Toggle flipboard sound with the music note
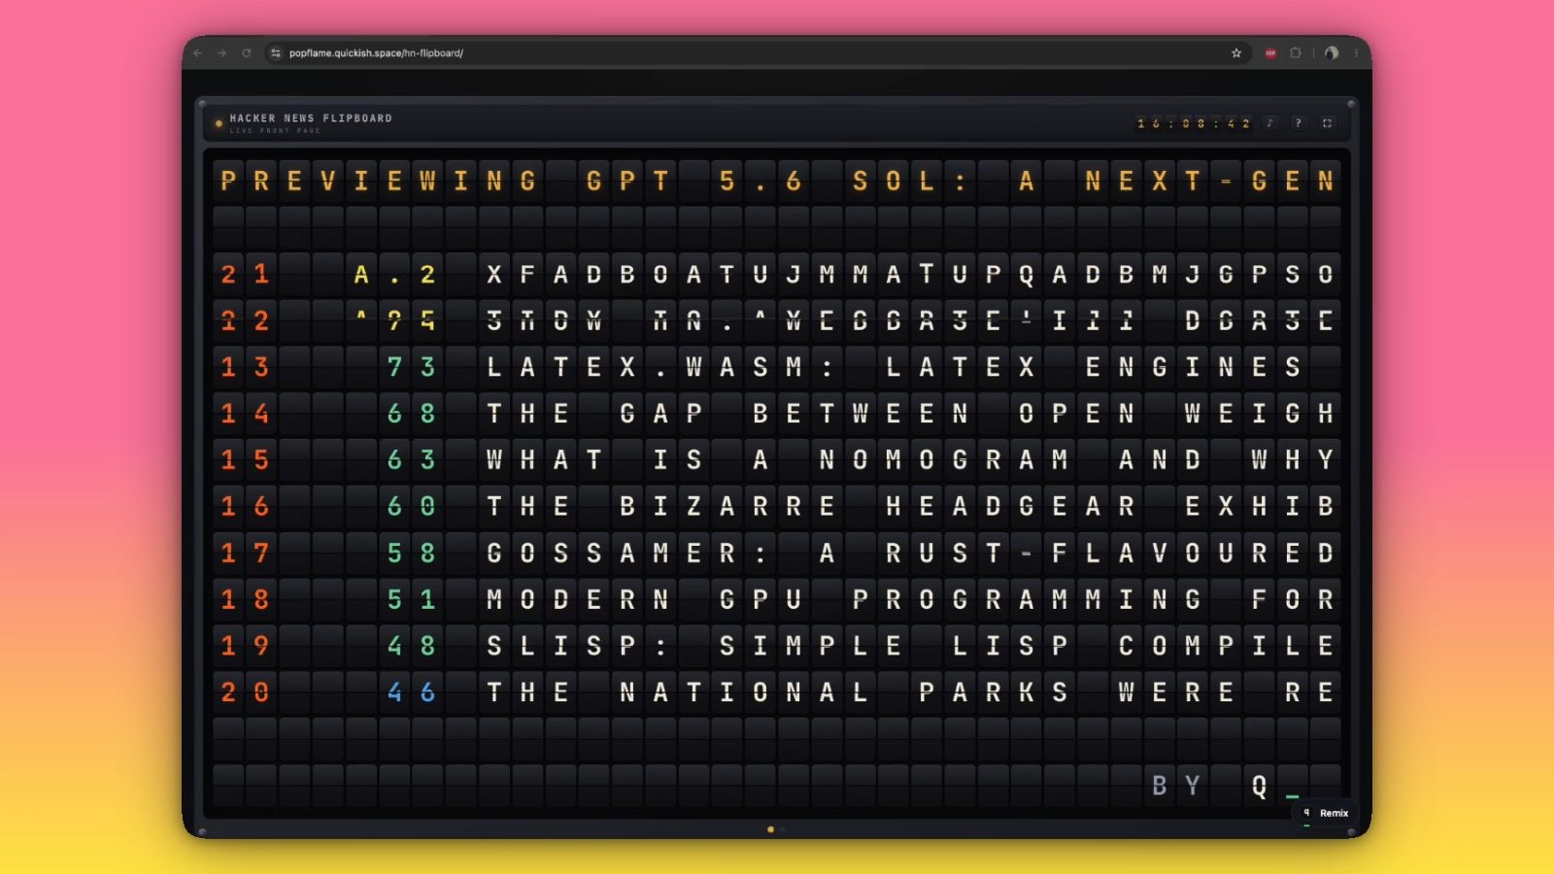This screenshot has height=874, width=1554. pyautogui.click(x=1269, y=123)
